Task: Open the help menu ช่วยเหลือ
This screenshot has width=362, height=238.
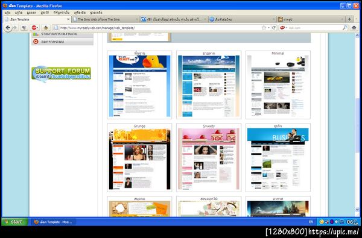Action: pyautogui.click(x=96, y=13)
